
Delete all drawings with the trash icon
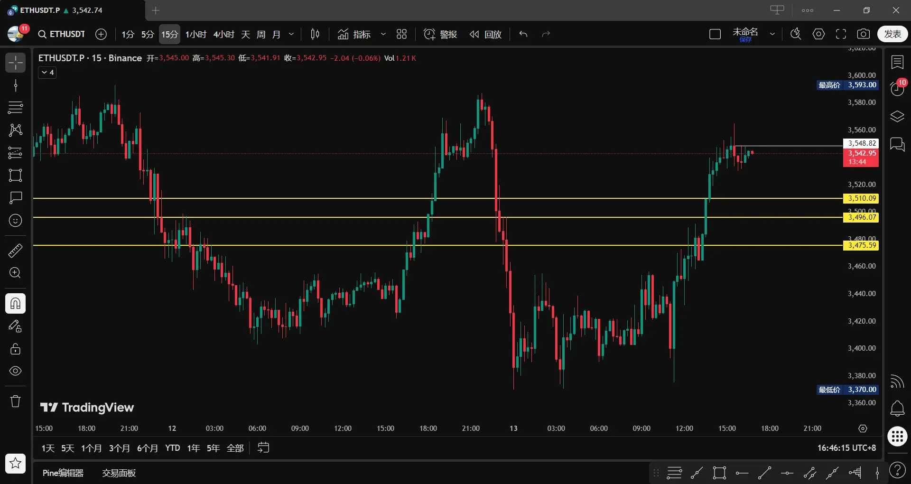pos(15,401)
